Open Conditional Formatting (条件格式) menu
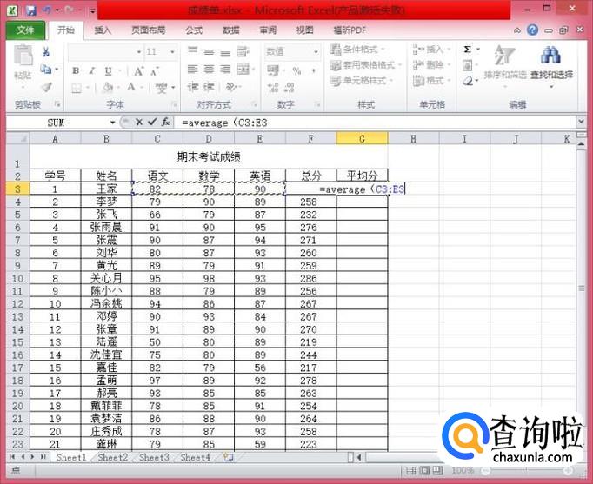 (357, 50)
